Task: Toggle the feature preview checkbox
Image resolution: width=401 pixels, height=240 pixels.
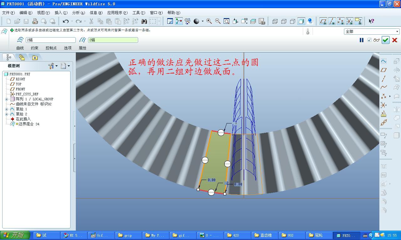Action: tap(369, 40)
